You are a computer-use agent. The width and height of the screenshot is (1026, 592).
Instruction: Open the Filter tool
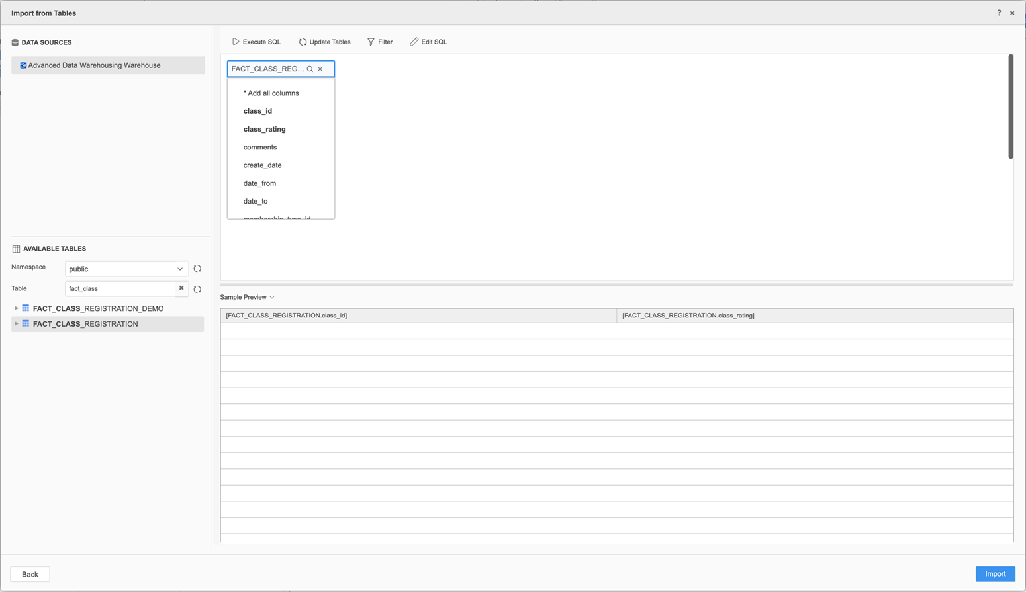[379, 42]
